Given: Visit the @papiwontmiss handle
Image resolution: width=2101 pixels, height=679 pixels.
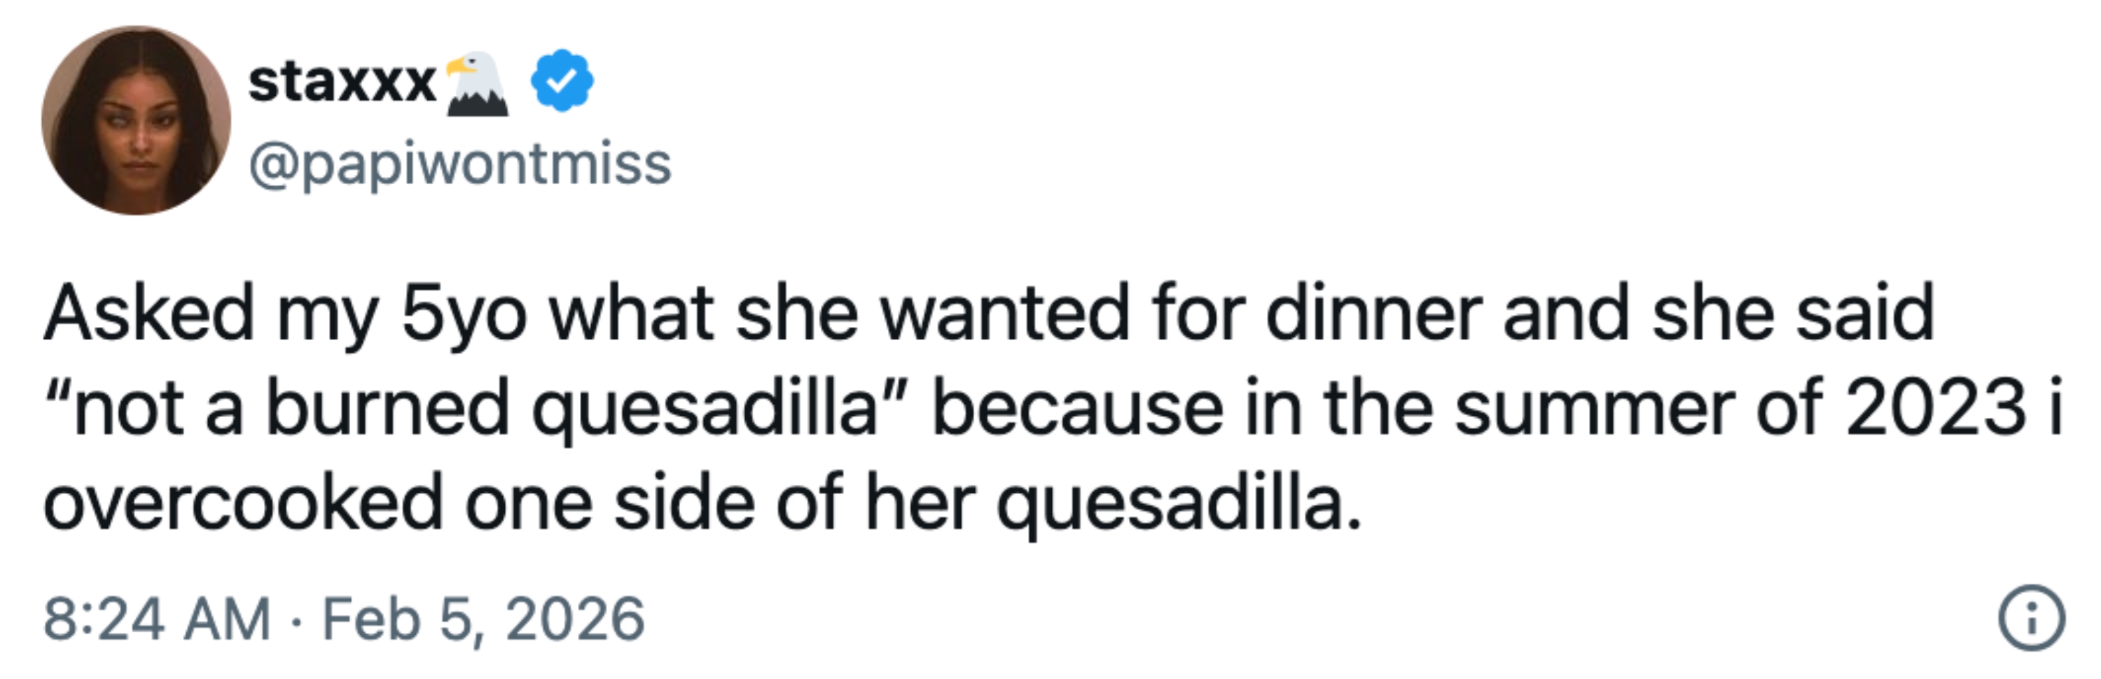Looking at the screenshot, I should click(460, 164).
